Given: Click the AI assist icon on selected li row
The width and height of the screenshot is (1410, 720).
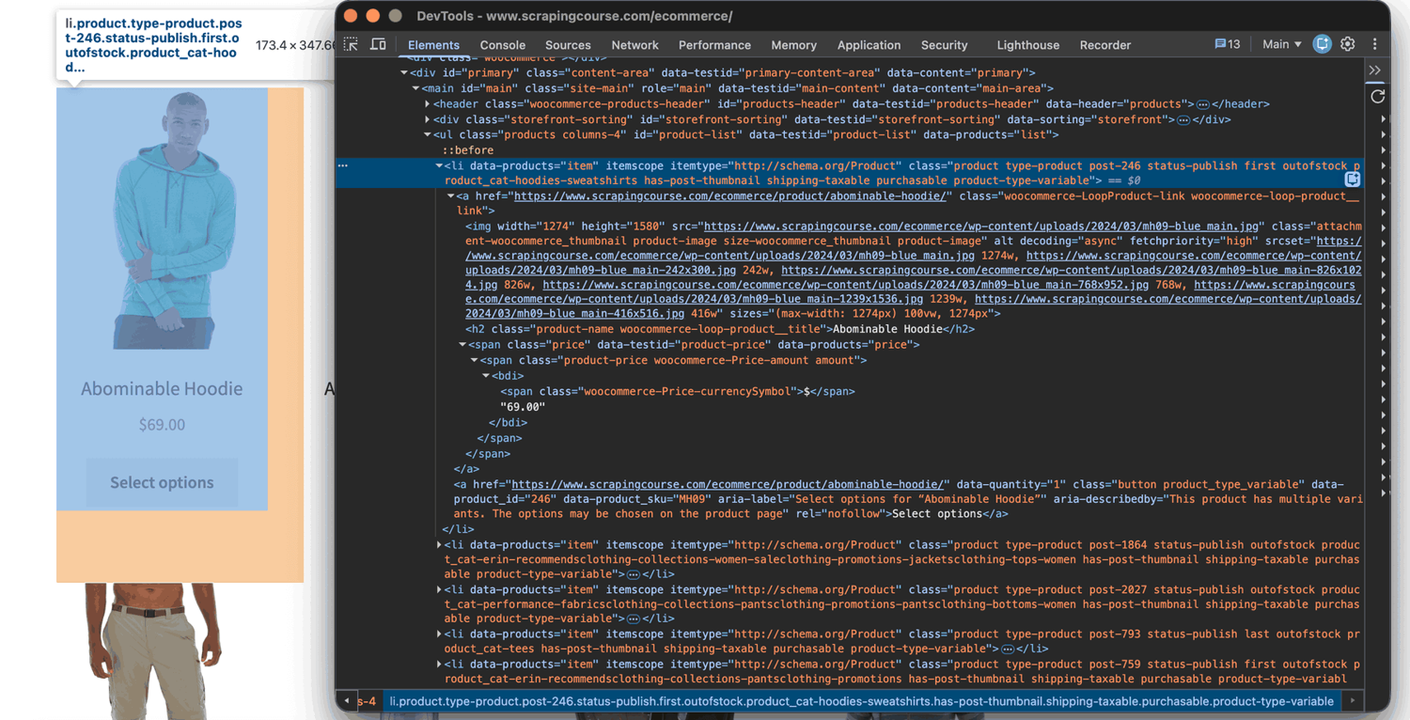Looking at the screenshot, I should (1353, 180).
